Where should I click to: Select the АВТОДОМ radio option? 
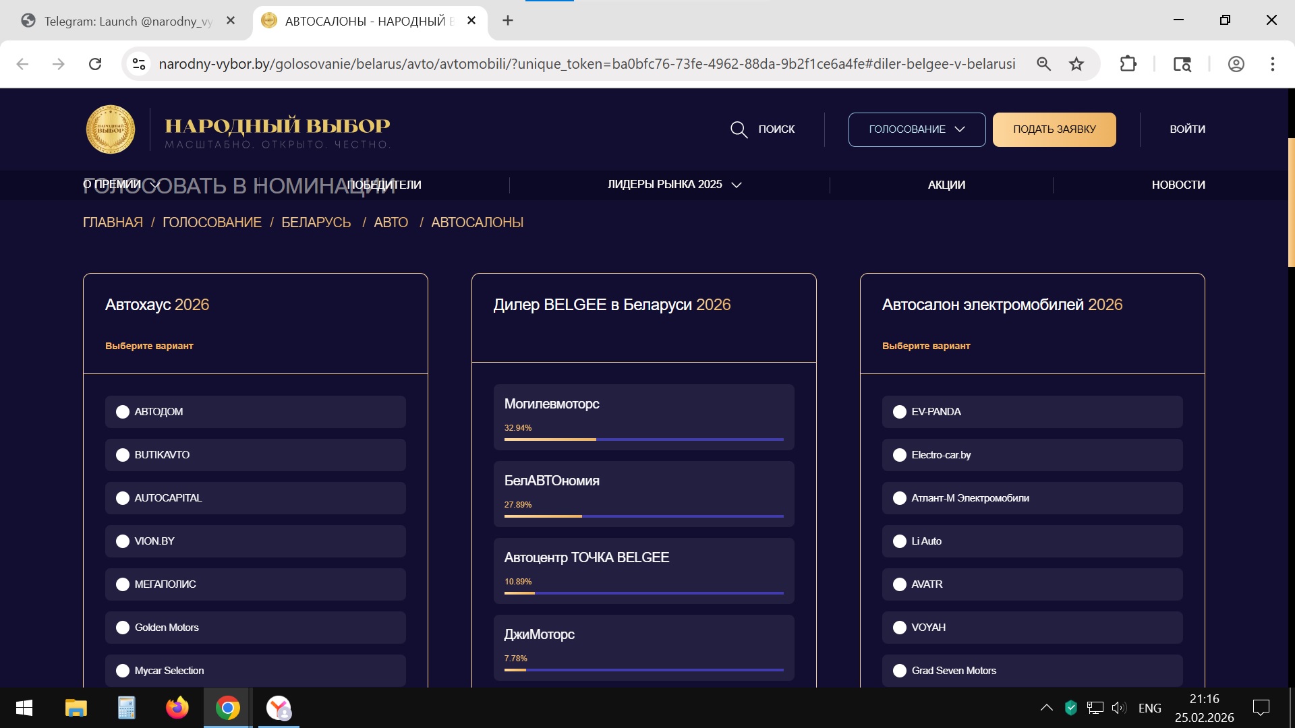[x=123, y=412]
